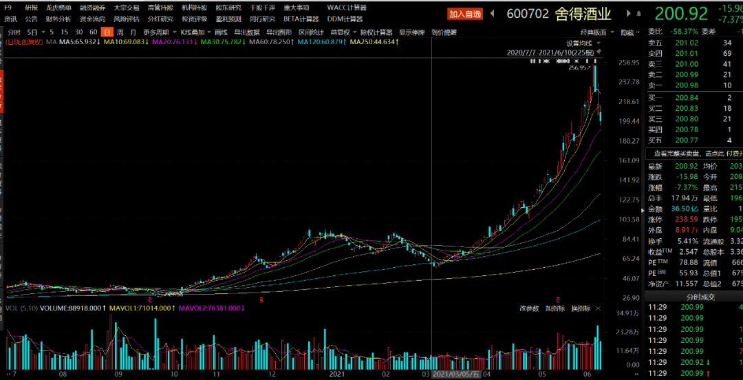Launch the DDM计算器
This screenshot has height=380, width=743.
345,19
